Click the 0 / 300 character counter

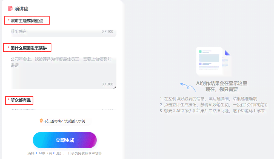pos(107,84)
